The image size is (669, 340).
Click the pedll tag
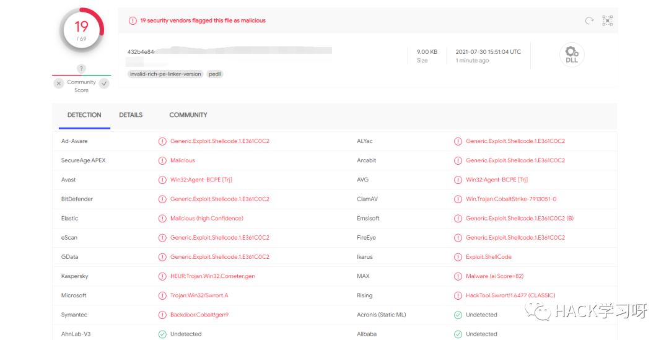[214, 74]
